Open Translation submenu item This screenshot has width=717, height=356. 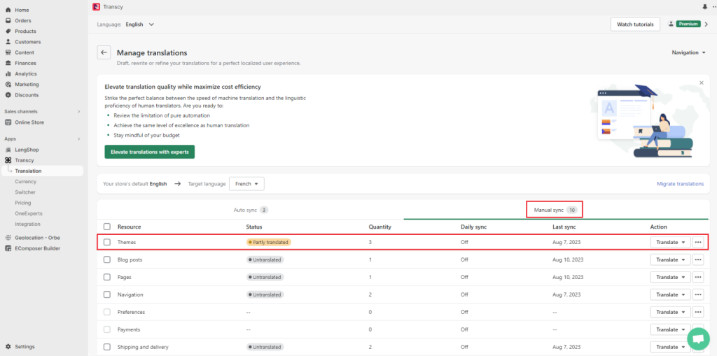pyautogui.click(x=42, y=171)
